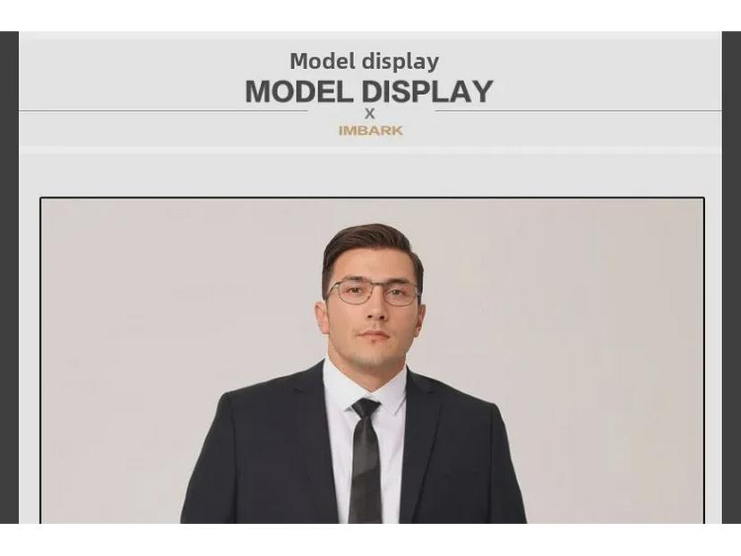
Task: Click the black top edge of the photo frame
Action: pyautogui.click(x=373, y=198)
